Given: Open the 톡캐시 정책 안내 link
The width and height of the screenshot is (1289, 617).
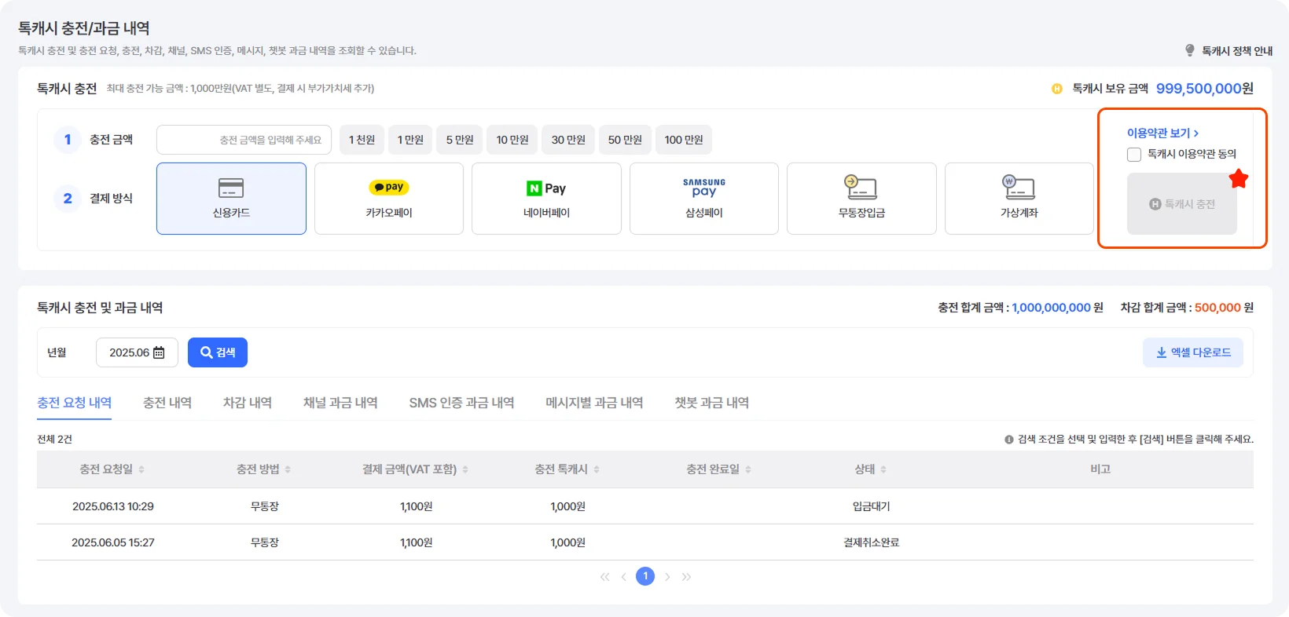Looking at the screenshot, I should tap(1236, 51).
